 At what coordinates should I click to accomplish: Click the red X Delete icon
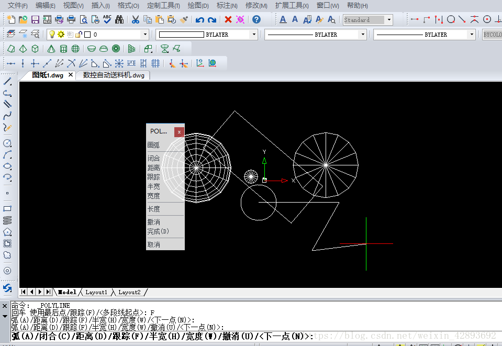click(228, 20)
